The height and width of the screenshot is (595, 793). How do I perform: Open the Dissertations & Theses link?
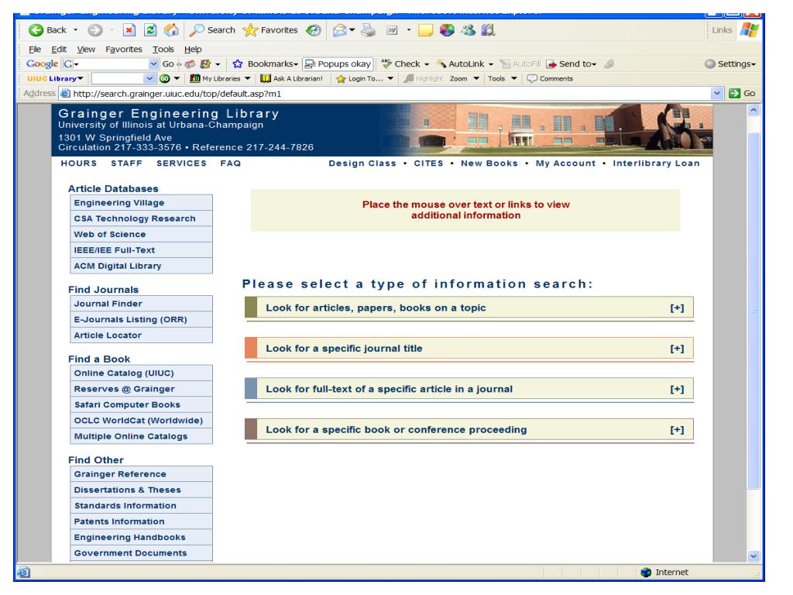click(x=141, y=490)
